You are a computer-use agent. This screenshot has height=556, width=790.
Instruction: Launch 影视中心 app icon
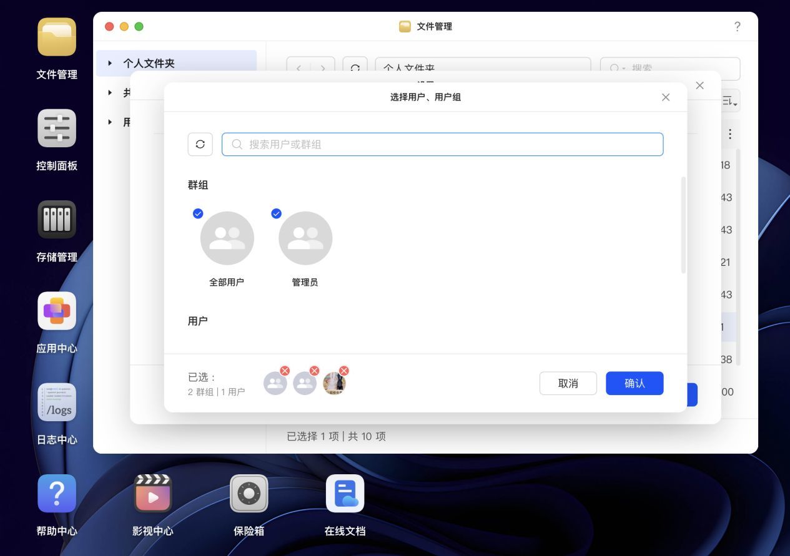coord(153,494)
